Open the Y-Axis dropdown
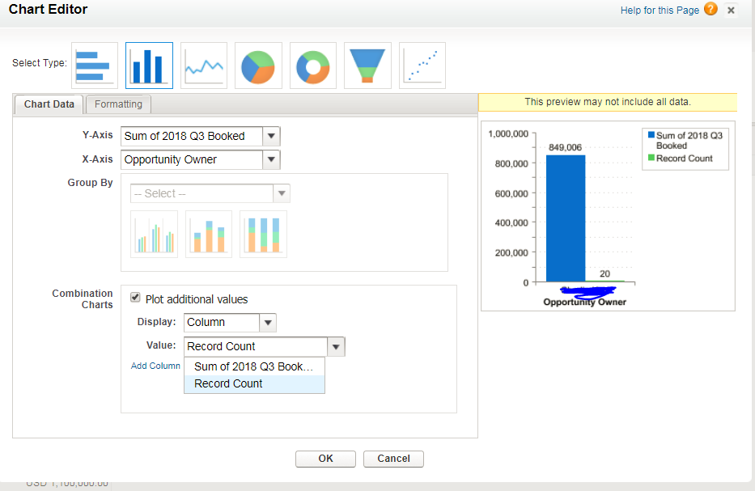Image resolution: width=755 pixels, height=491 pixels. click(272, 136)
